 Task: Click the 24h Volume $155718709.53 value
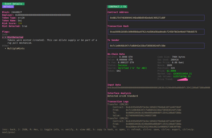pos(182,77)
